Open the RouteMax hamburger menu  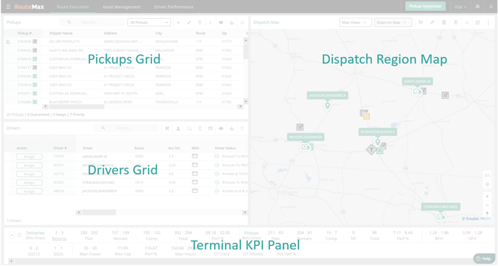[8, 7]
